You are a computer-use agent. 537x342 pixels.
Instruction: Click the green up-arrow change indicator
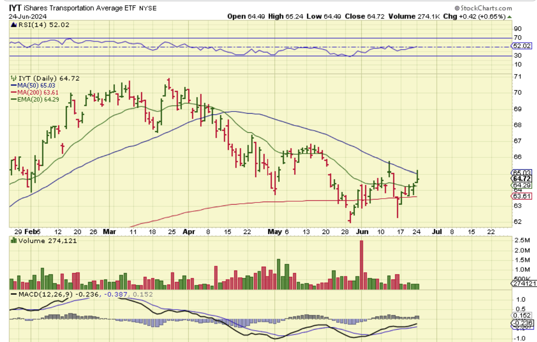[509, 17]
